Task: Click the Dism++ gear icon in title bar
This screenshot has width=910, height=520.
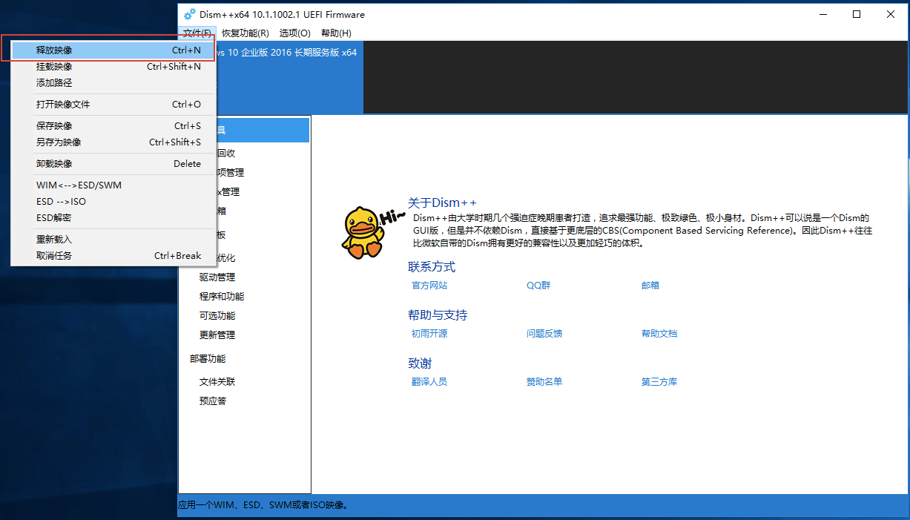Action: click(x=188, y=14)
